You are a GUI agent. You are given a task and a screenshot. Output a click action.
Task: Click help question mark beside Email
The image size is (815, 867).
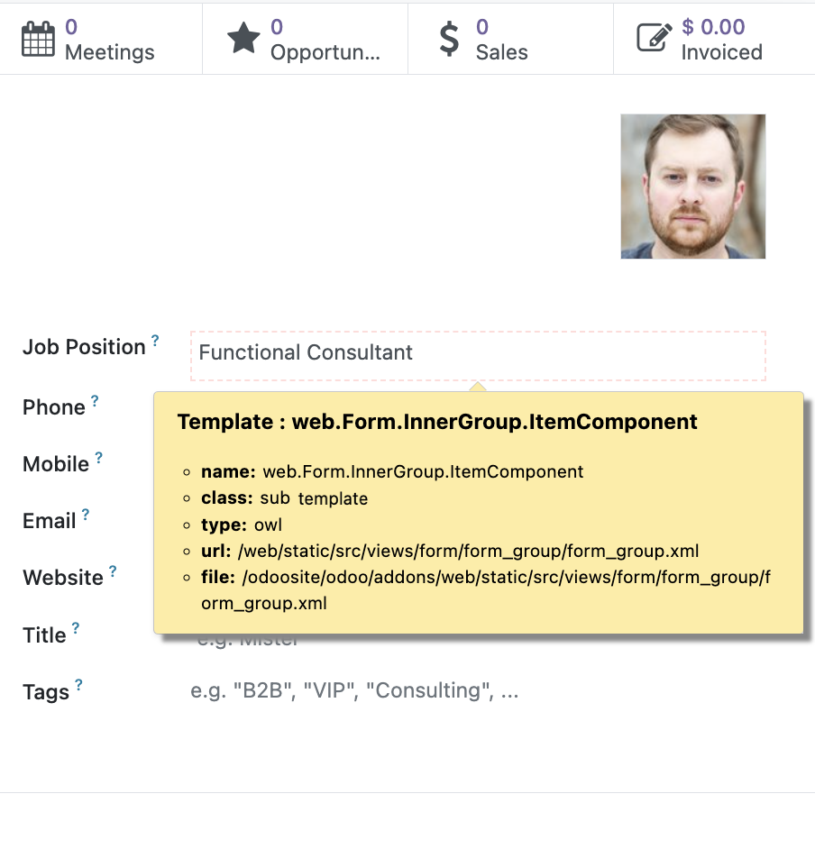click(x=86, y=516)
